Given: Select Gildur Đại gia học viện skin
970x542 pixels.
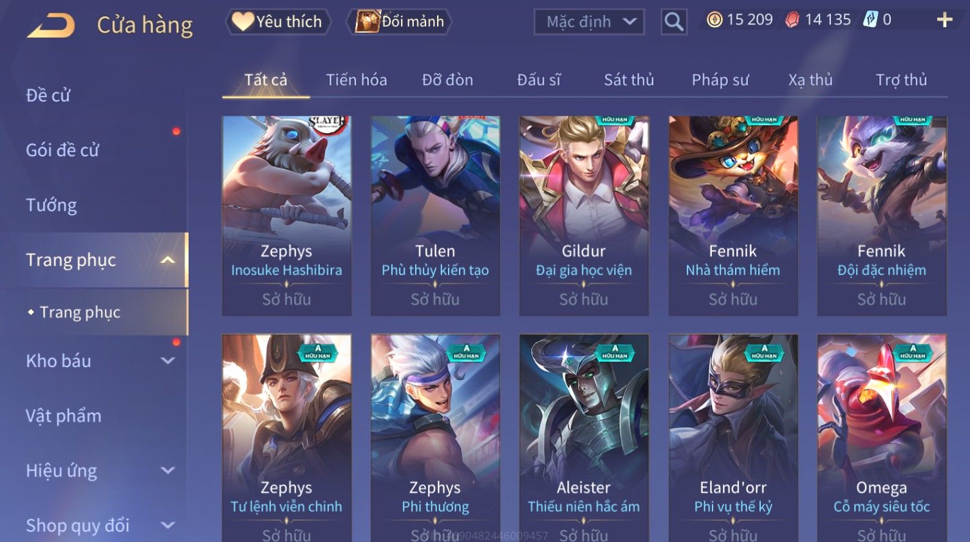Looking at the screenshot, I should [x=584, y=216].
